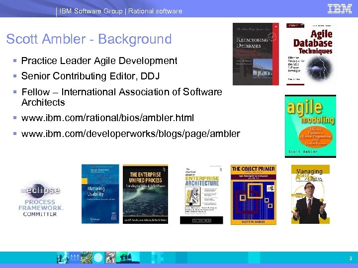Open the www.ibm.com/rational/bios/ambler.html link
Image resolution: width=358 pixels, height=268 pixels.
(107, 118)
